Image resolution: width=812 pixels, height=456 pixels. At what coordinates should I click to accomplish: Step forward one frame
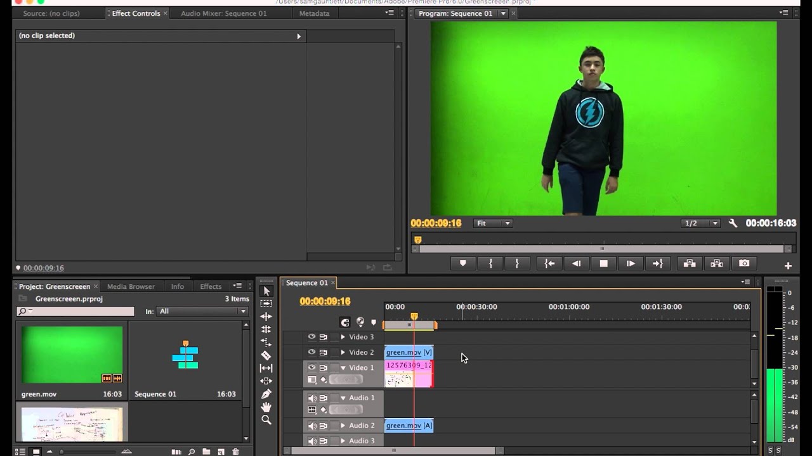[x=631, y=263]
